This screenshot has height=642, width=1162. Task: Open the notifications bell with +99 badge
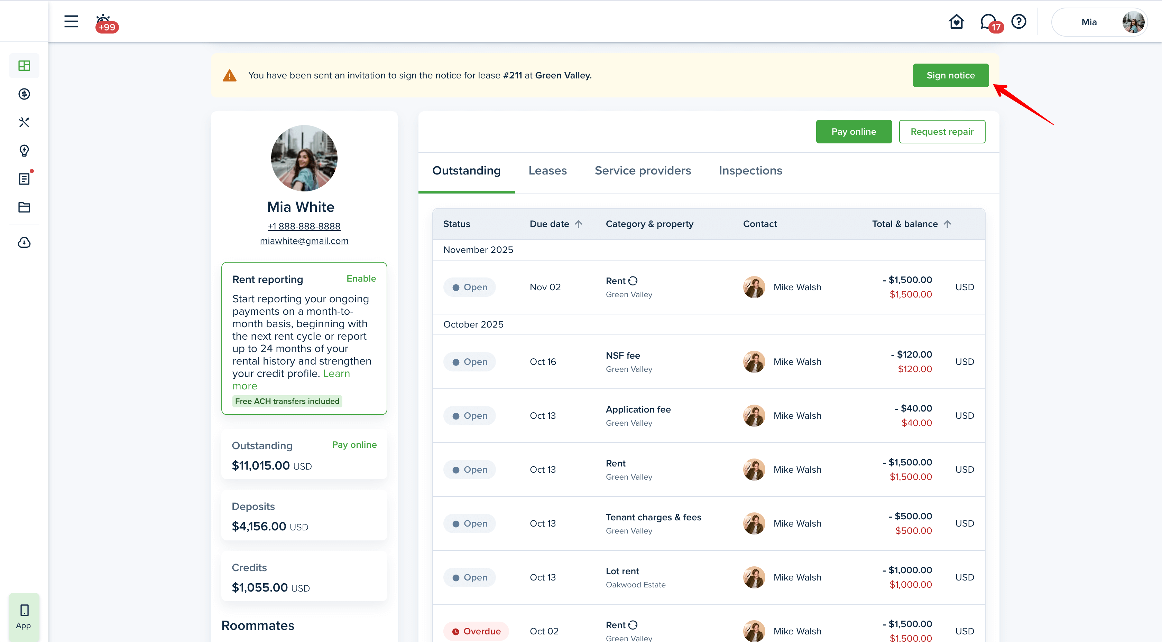pyautogui.click(x=104, y=22)
